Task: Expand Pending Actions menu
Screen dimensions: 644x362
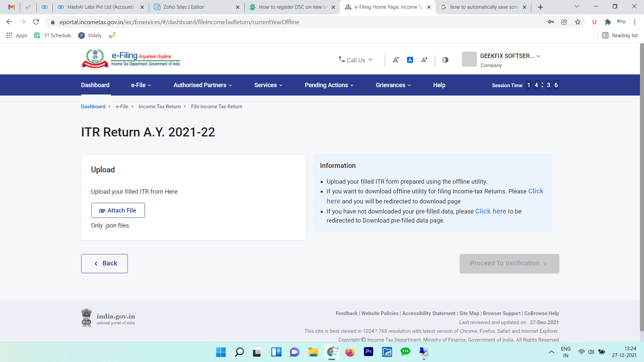Action: click(x=329, y=85)
